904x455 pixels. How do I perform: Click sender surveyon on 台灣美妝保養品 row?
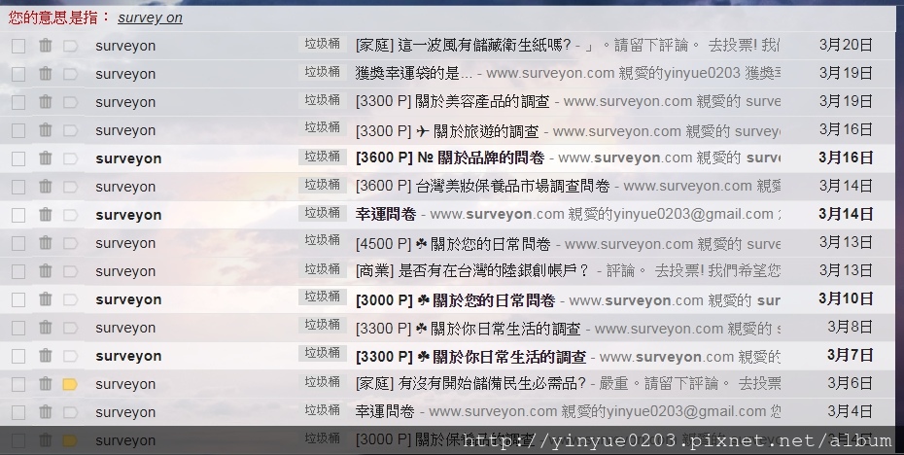click(125, 187)
